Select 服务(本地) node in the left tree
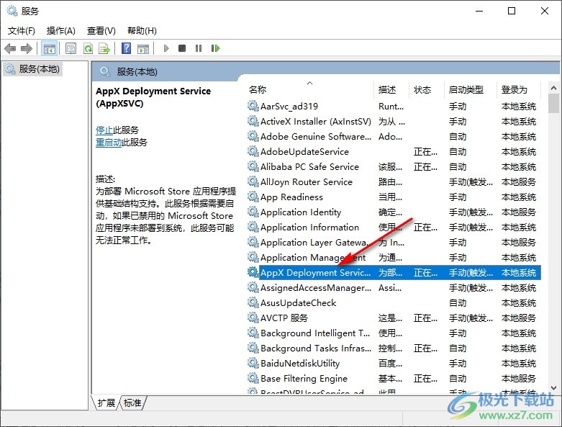Screen dimensions: 562x427 32,69
